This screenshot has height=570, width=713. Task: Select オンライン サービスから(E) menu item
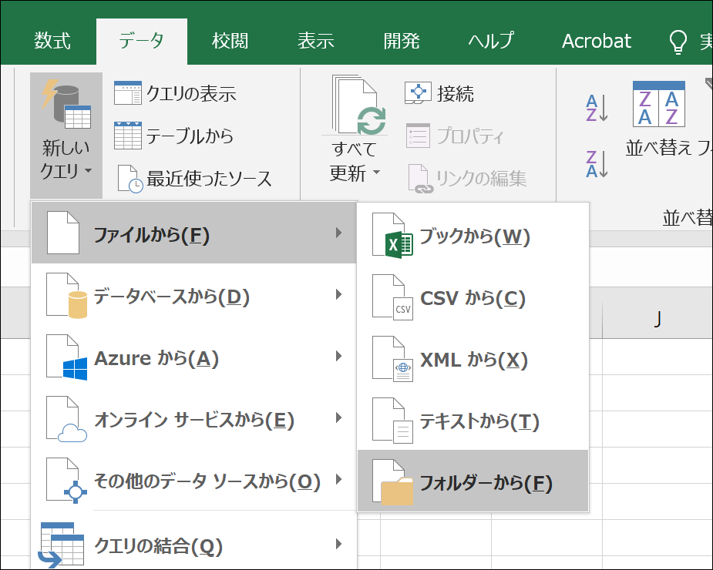(194, 418)
